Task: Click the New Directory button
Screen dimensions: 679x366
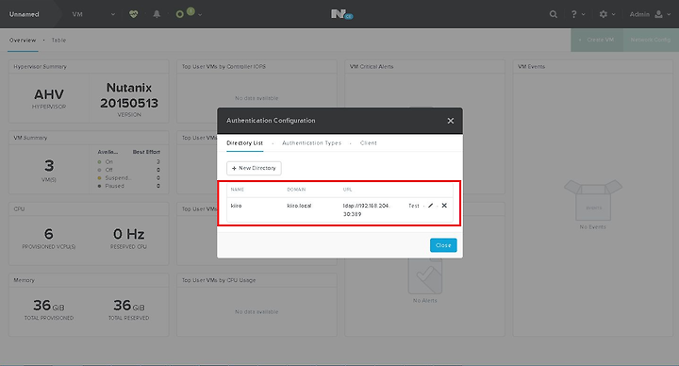Action: point(254,168)
